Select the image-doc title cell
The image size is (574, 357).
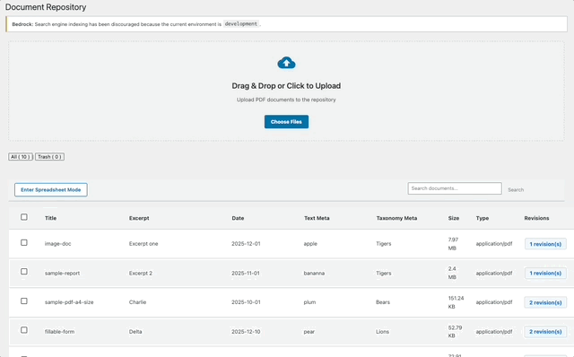[57, 243]
